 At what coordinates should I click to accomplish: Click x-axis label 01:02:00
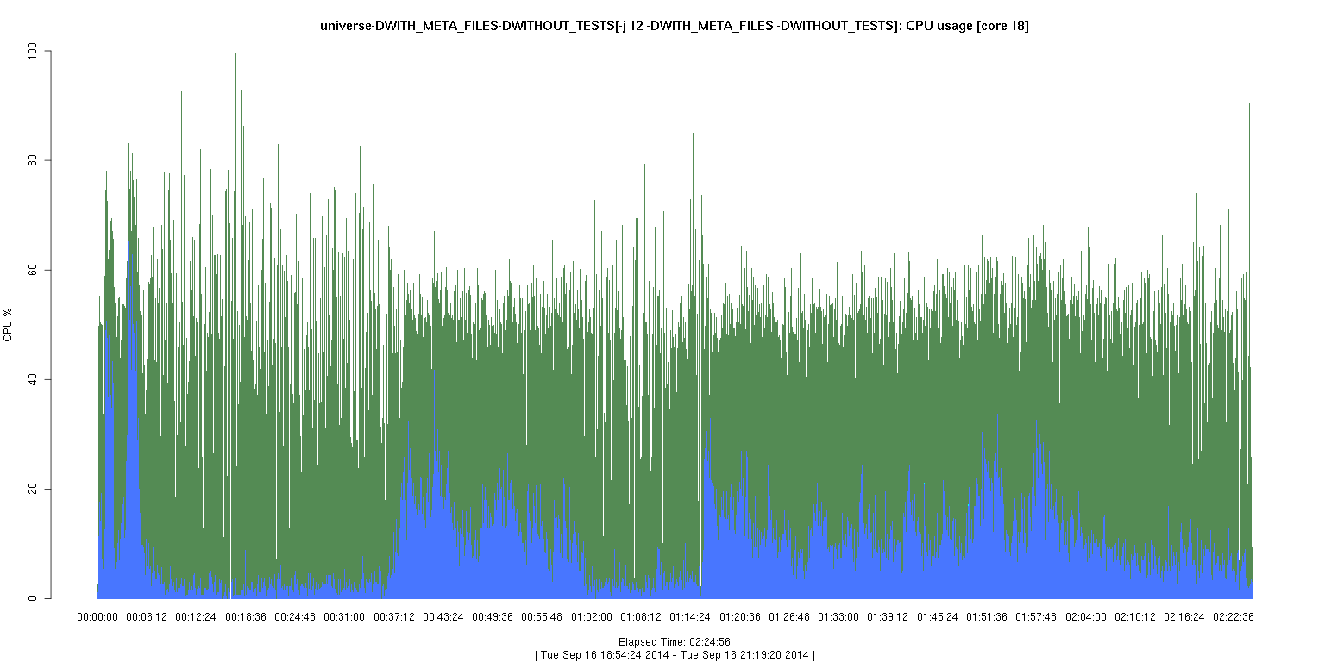click(x=592, y=617)
